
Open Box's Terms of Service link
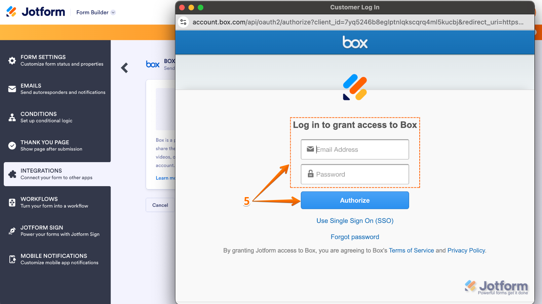coord(411,250)
